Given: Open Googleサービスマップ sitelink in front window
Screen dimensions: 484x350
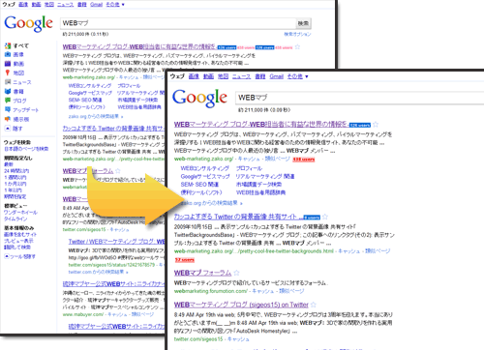Looking at the screenshot, I should click(x=205, y=176).
